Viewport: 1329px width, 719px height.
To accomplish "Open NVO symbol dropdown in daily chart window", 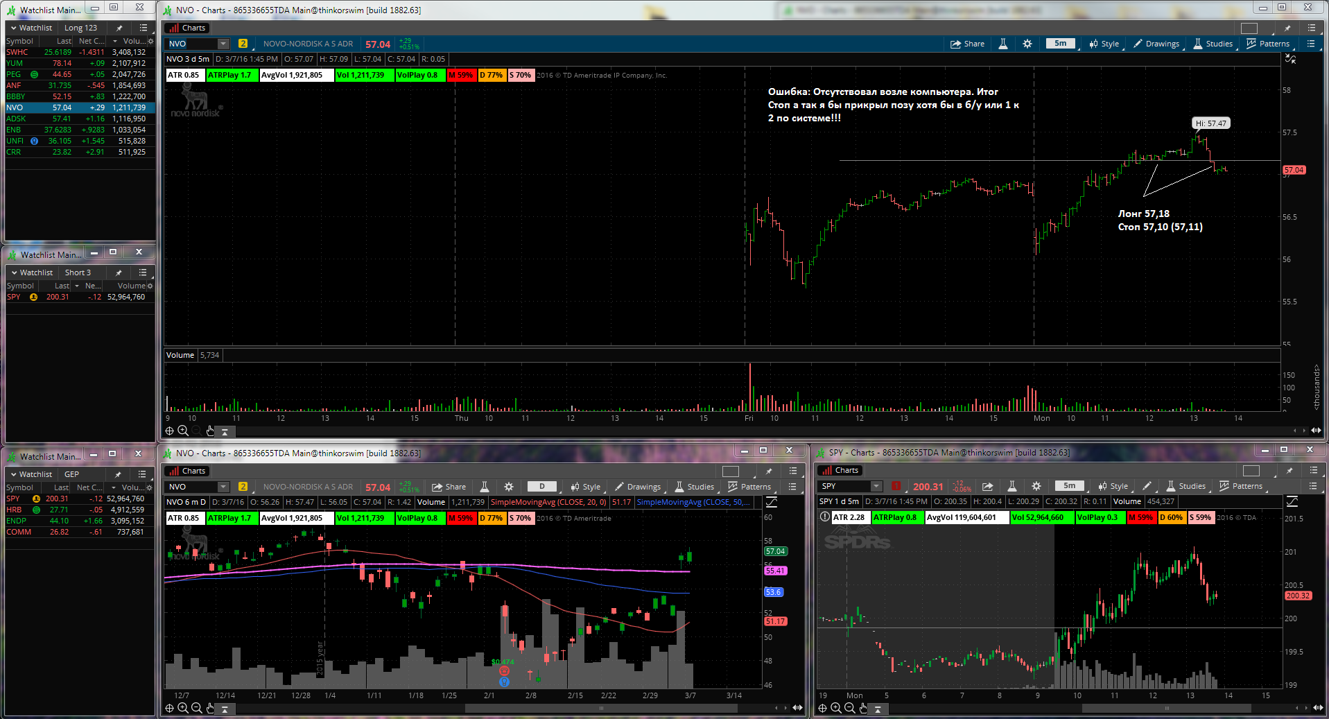I will click(x=223, y=487).
